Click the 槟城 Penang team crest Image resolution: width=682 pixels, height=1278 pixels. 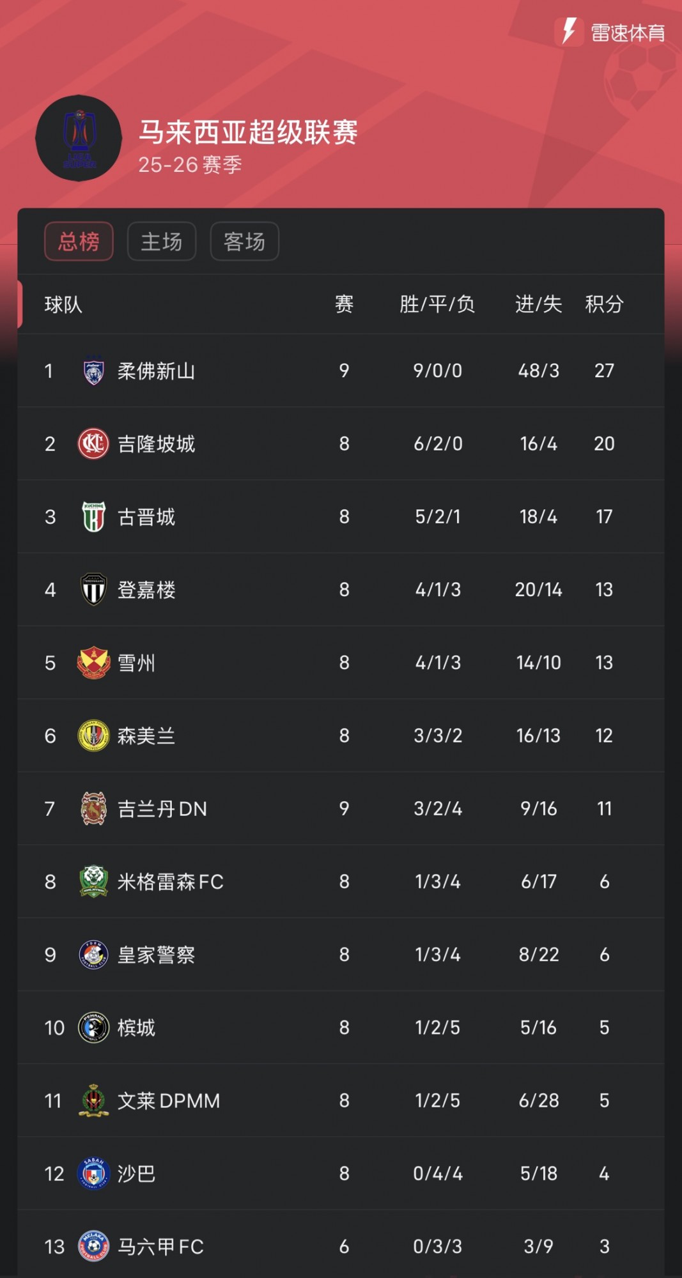93,1028
